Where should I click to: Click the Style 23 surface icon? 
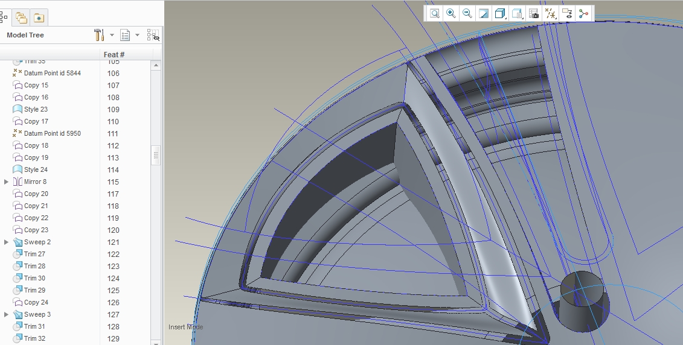(18, 109)
